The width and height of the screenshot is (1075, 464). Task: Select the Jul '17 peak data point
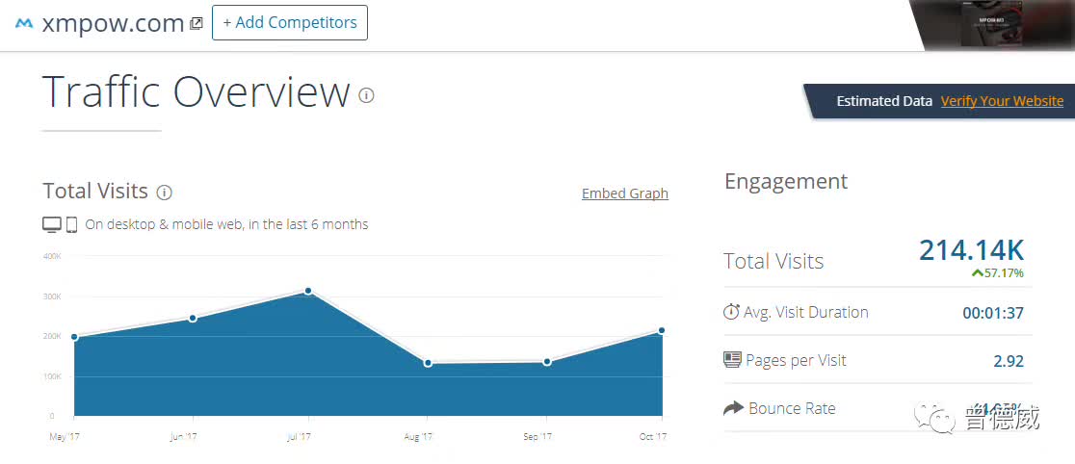coord(308,291)
